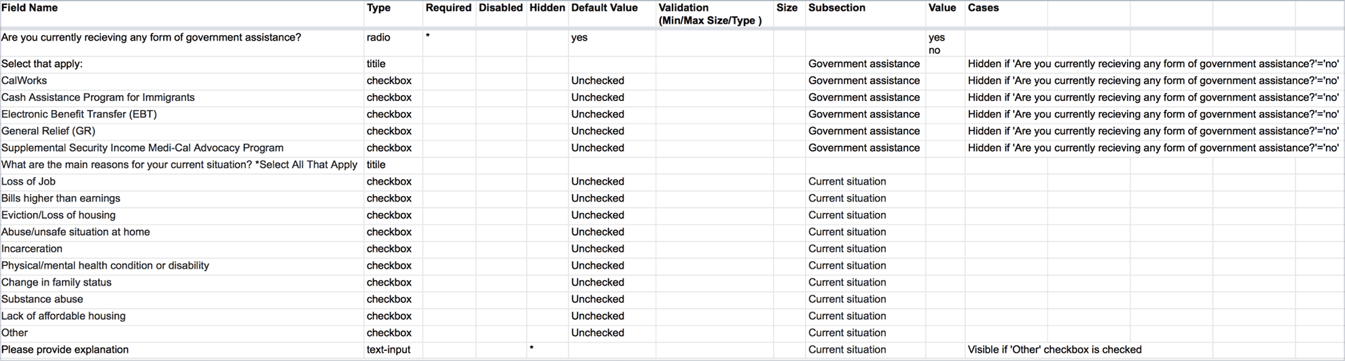Image resolution: width=1345 pixels, height=361 pixels.
Task: Click the 'Field Name' column header
Action: [x=30, y=8]
